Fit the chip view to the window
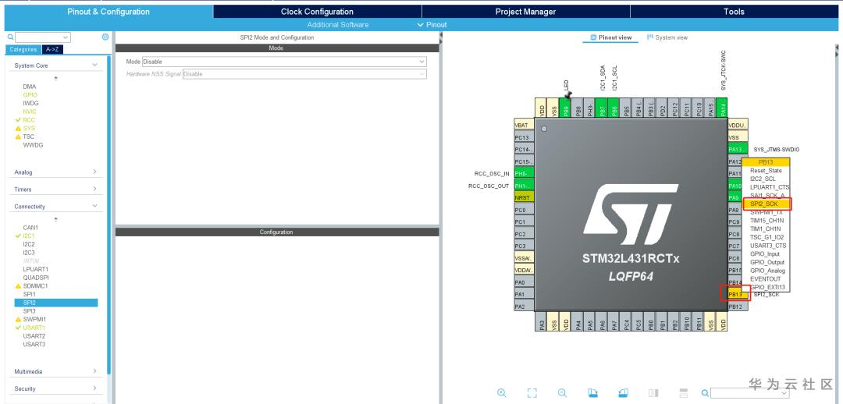The height and width of the screenshot is (404, 843). (x=532, y=393)
